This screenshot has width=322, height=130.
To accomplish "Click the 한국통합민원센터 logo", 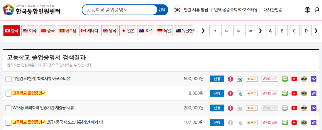I will (x=31, y=9).
